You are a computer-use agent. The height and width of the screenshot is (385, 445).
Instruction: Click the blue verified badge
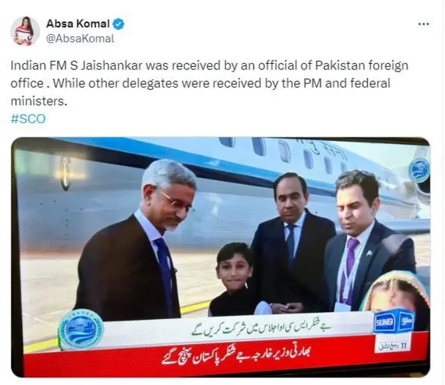[x=119, y=24]
